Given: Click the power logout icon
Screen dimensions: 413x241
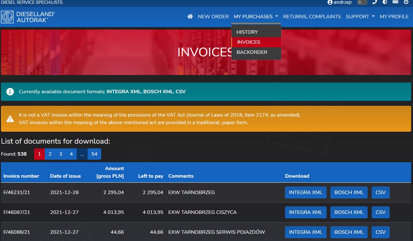Looking at the screenshot, I should 406,2.
